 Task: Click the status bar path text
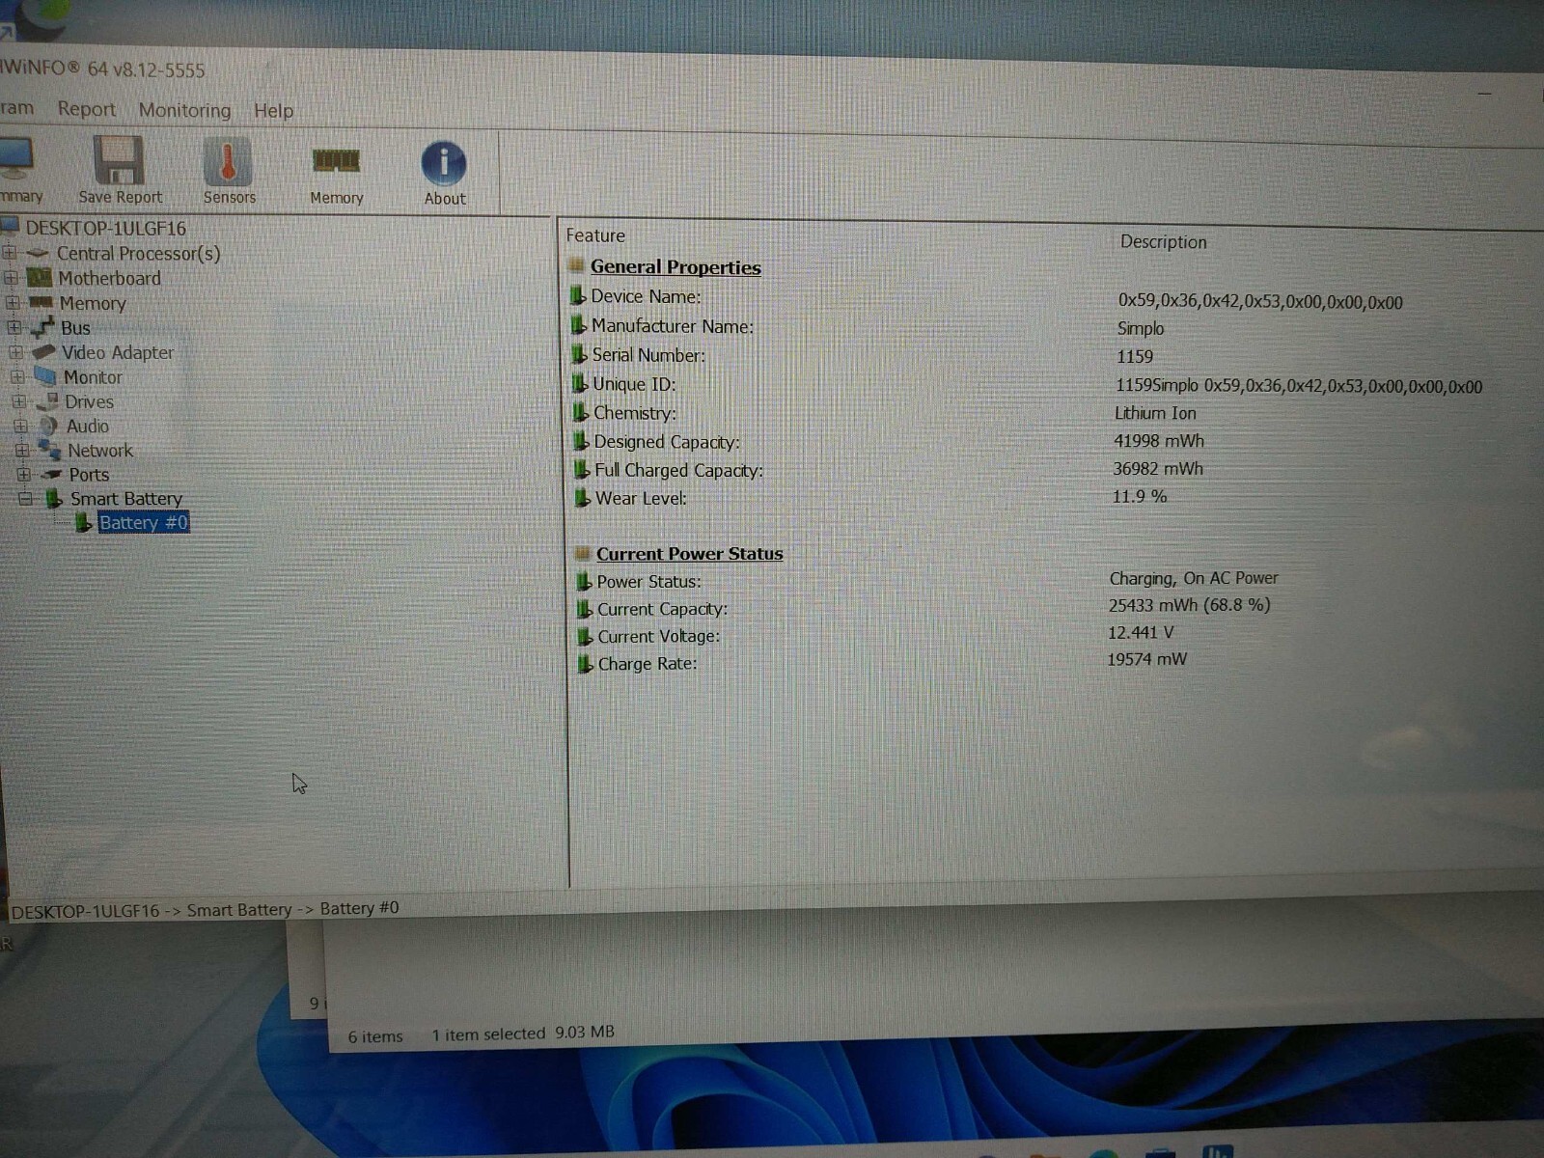pos(205,909)
